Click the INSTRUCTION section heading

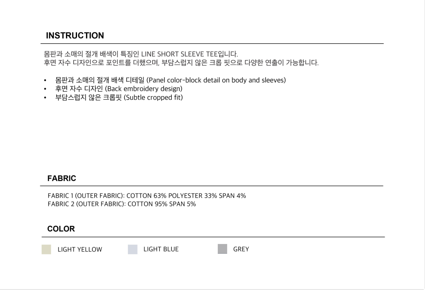(x=75, y=35)
